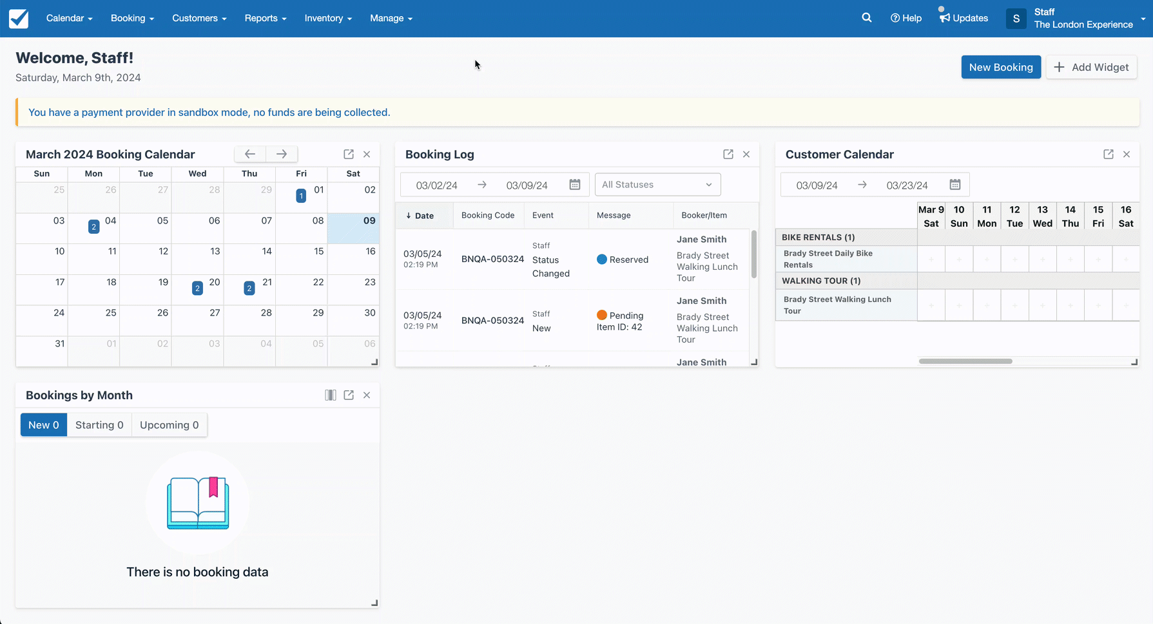
Task: Edit Booking Log end date 03/09/24
Action: (x=527, y=185)
